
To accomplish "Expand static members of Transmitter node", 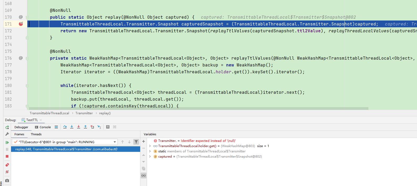I will click(x=150, y=151).
